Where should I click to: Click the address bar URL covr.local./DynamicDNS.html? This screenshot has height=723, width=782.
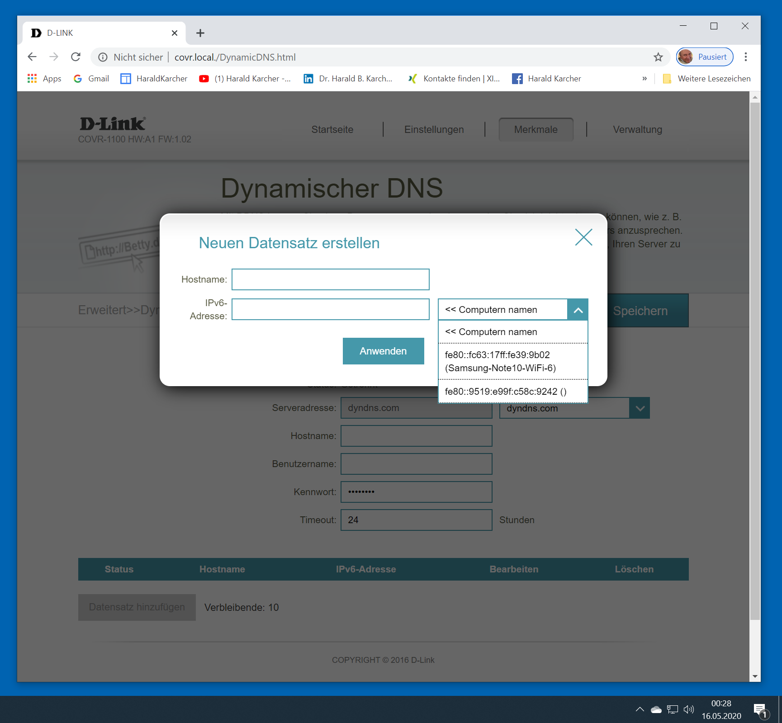coord(235,57)
